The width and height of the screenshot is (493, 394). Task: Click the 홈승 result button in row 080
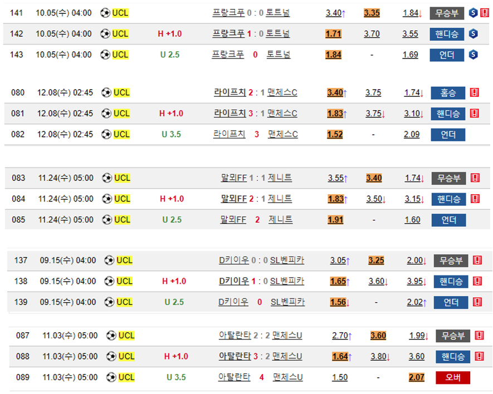[448, 92]
